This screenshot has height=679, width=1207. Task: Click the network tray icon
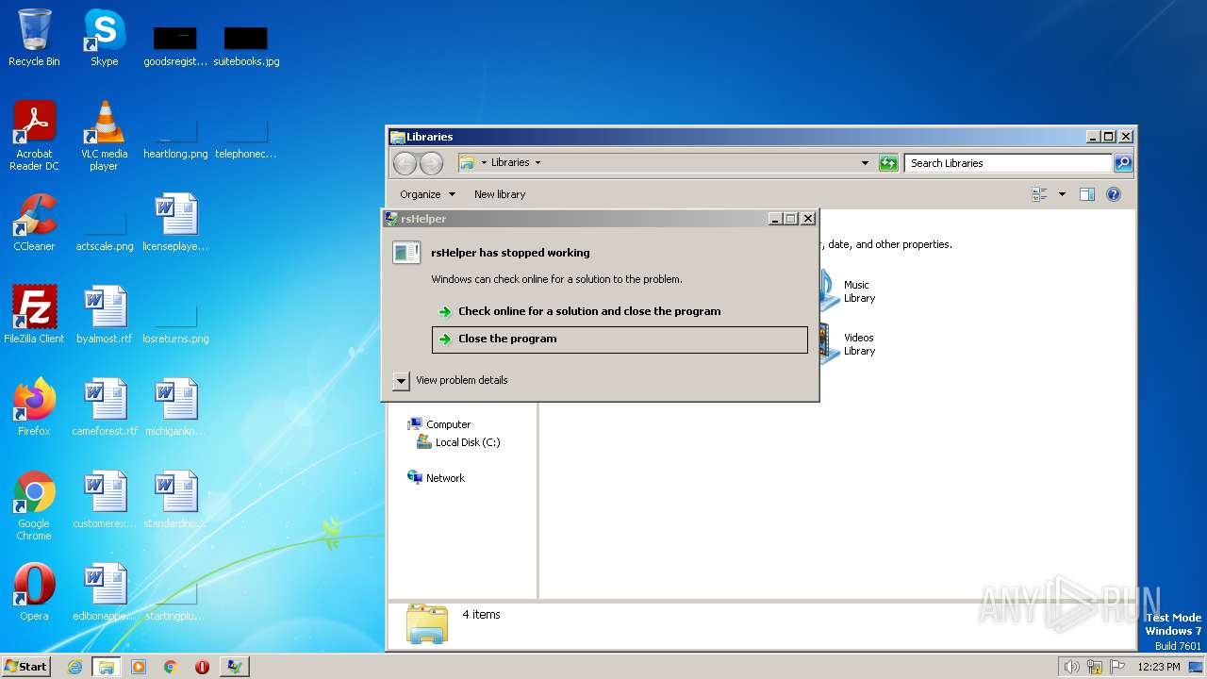pyautogui.click(x=1095, y=667)
